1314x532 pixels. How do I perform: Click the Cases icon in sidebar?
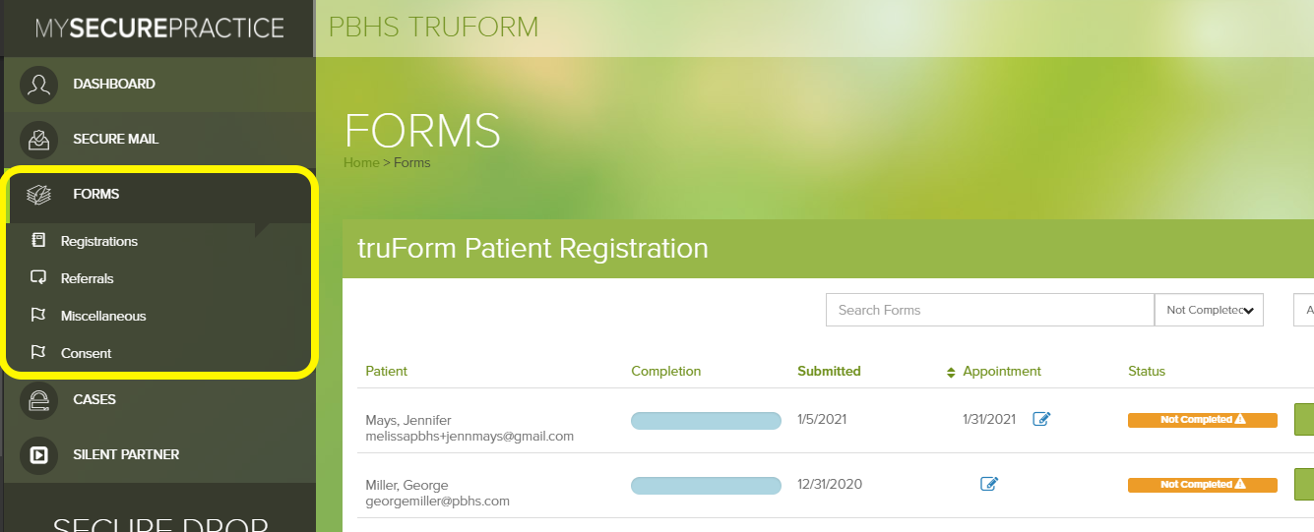tap(39, 400)
